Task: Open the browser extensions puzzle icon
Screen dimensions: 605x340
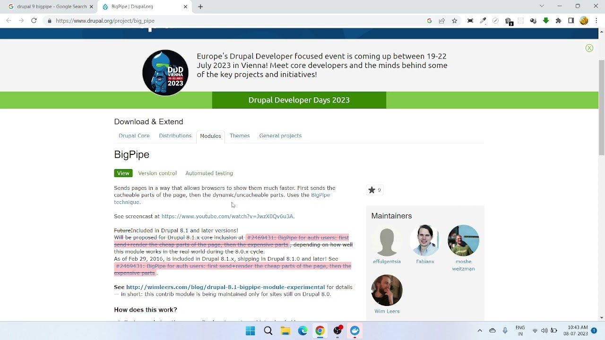Action: (559, 21)
